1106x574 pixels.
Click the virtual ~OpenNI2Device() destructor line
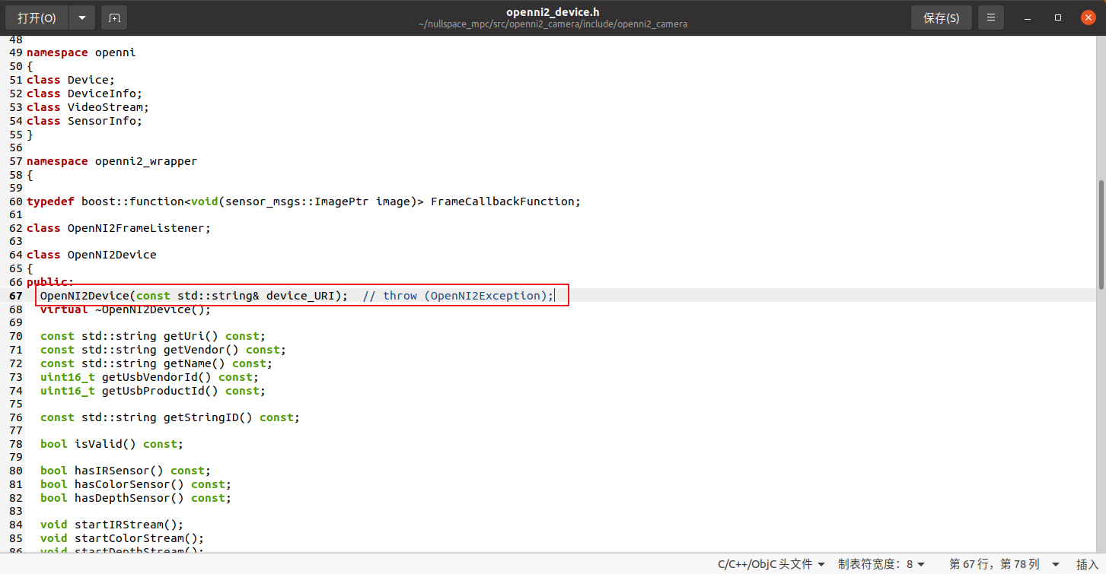point(126,309)
